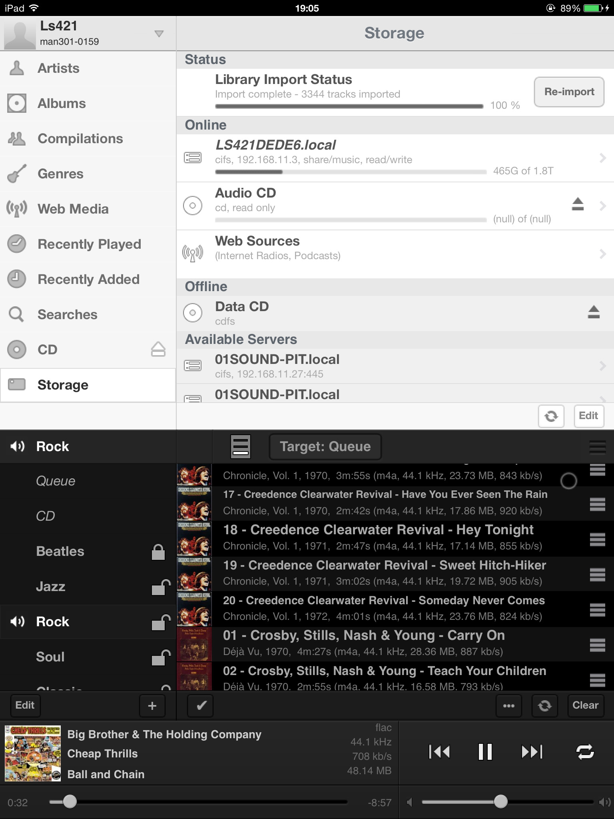This screenshot has width=614, height=819.
Task: Skip to previous track
Action: point(439,752)
